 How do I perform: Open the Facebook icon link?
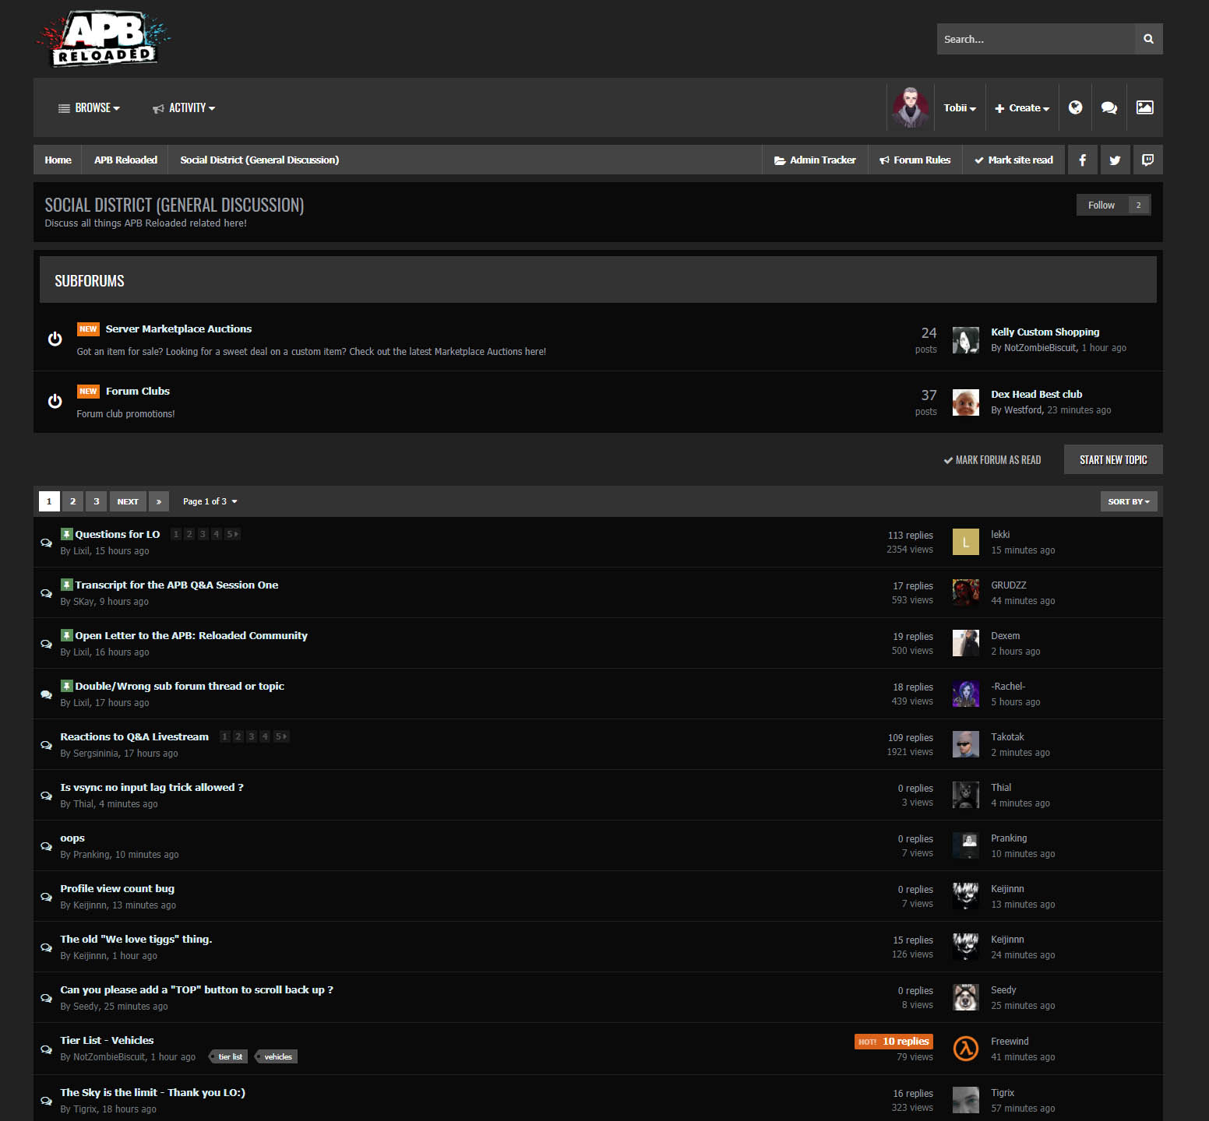click(1083, 160)
